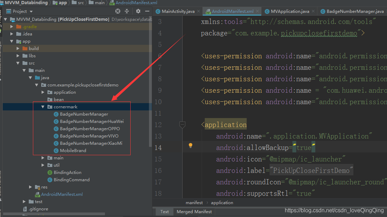
Task: Click the yellow lightbulb intention icon
Action: 191,145
